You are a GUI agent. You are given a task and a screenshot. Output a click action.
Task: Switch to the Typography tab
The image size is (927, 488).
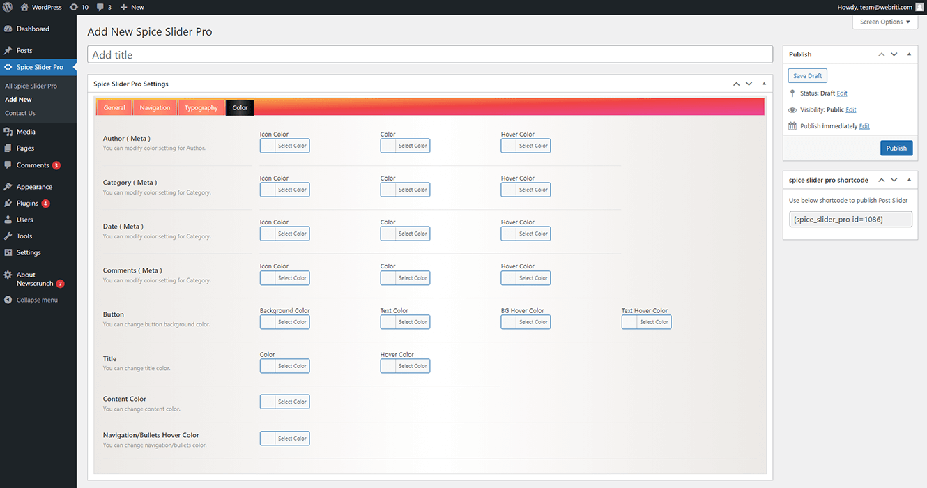coord(201,107)
